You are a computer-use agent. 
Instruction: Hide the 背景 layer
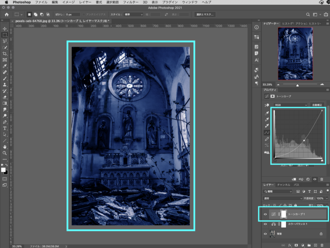(x=265, y=234)
